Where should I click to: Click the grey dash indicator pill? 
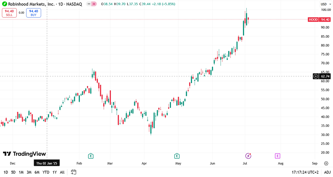(89, 4)
